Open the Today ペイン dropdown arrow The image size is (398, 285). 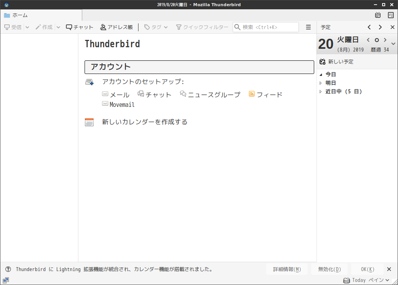coord(388,280)
